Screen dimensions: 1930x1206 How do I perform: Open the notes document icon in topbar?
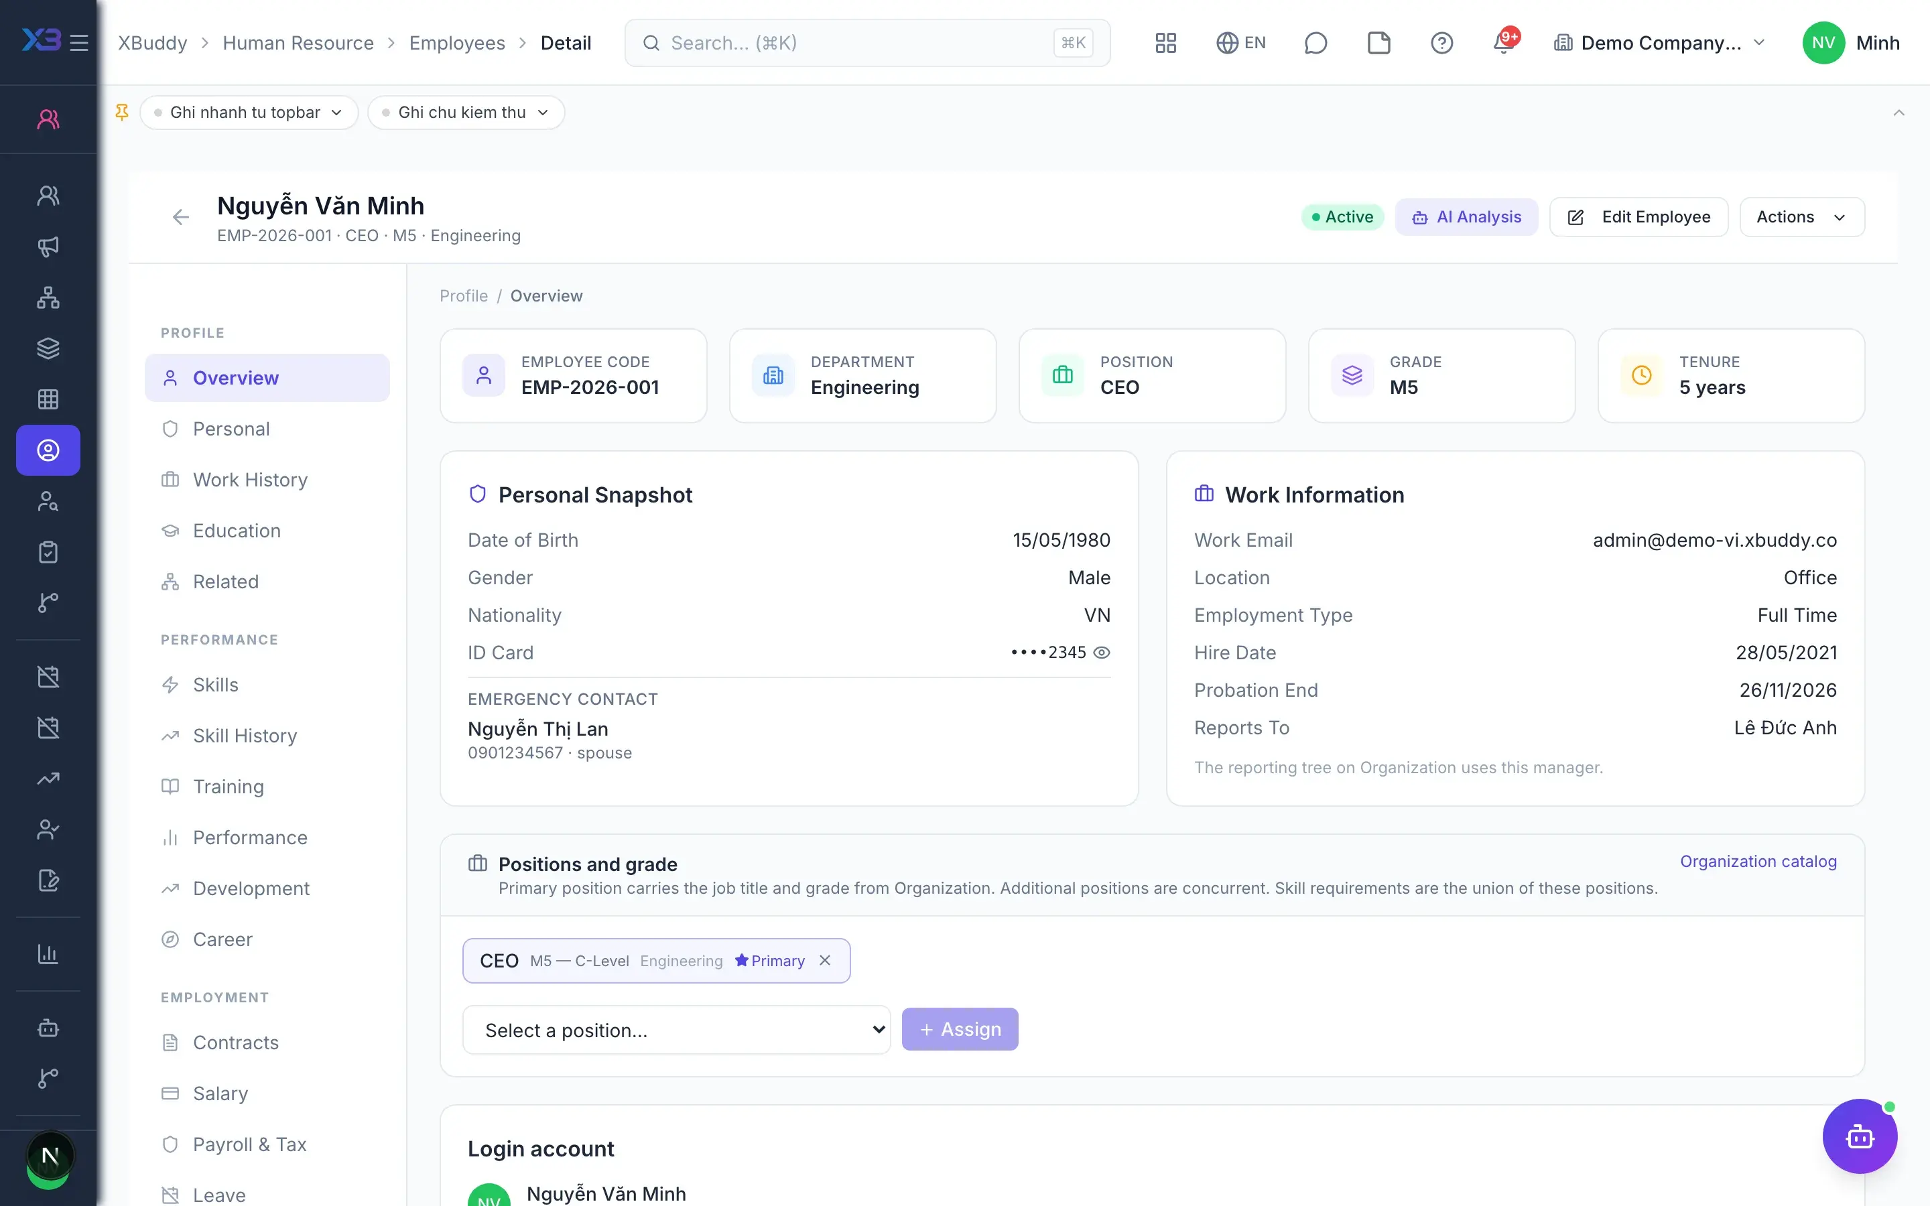pyautogui.click(x=1378, y=42)
